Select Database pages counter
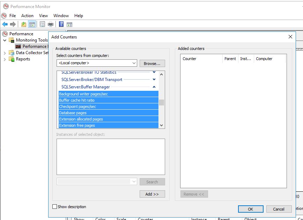303x220 pixels. (109, 113)
